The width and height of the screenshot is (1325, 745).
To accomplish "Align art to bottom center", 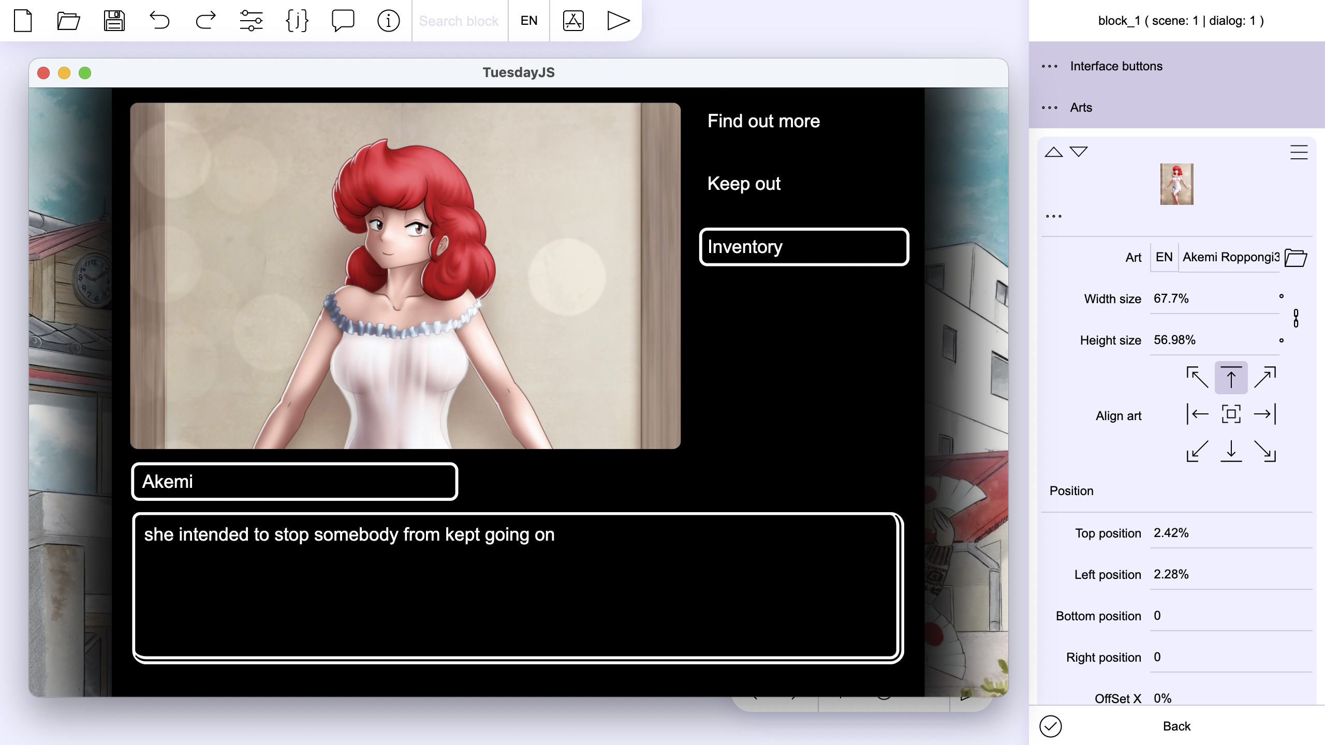I will pos(1231,451).
